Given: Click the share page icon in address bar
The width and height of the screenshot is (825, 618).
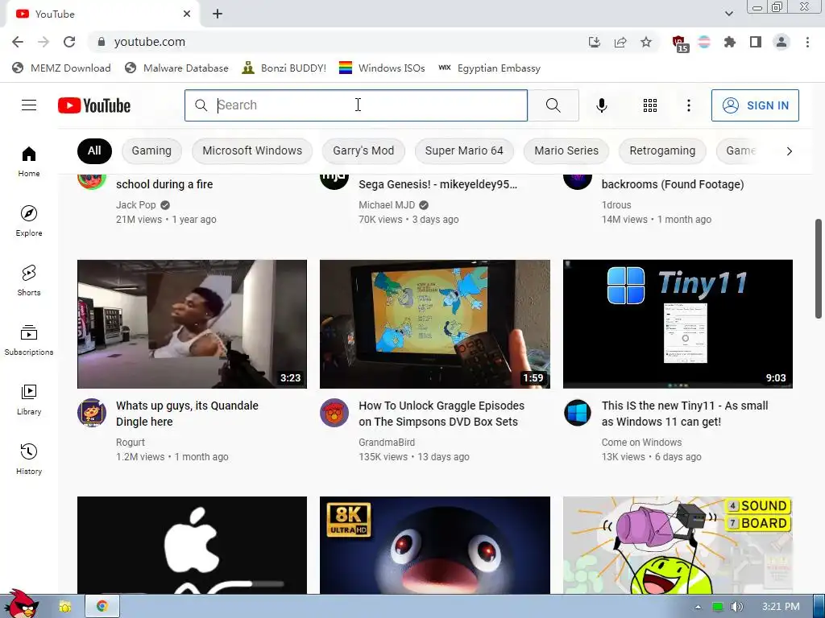Looking at the screenshot, I should 620,42.
